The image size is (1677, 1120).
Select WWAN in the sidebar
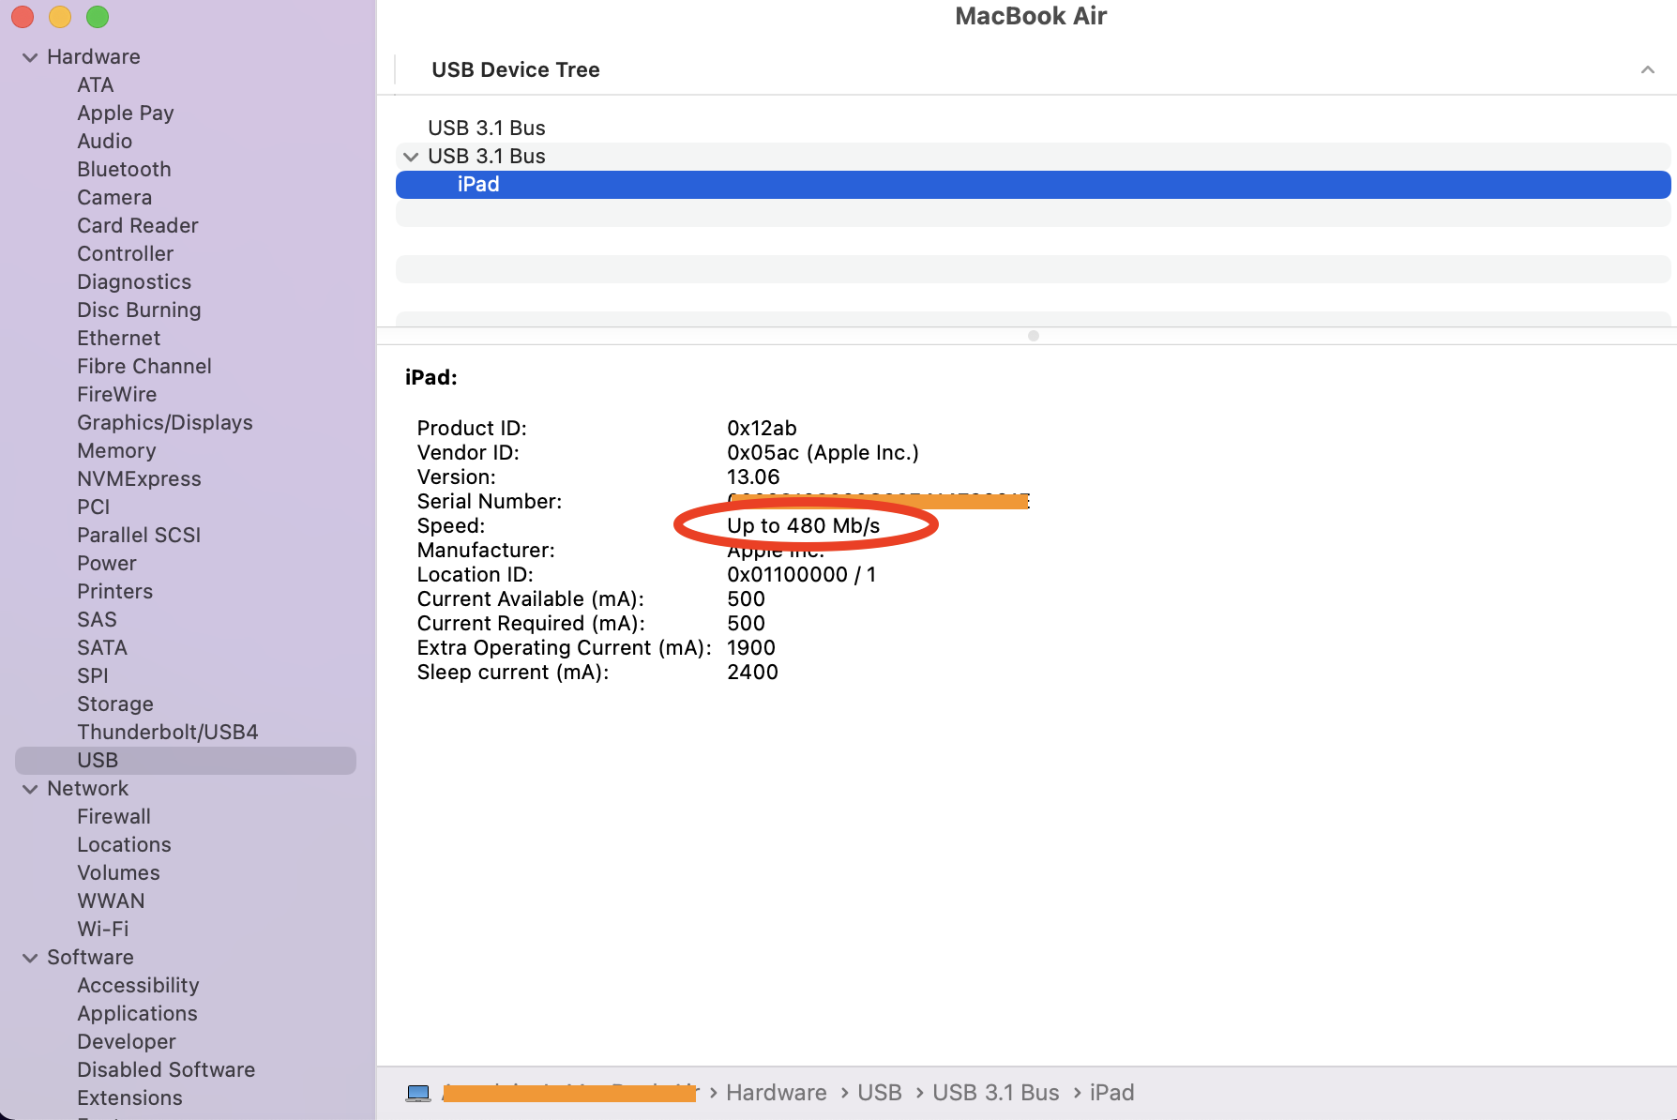pos(111,901)
